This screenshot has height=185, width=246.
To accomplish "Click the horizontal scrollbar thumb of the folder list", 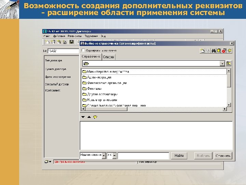I will pos(106,109).
